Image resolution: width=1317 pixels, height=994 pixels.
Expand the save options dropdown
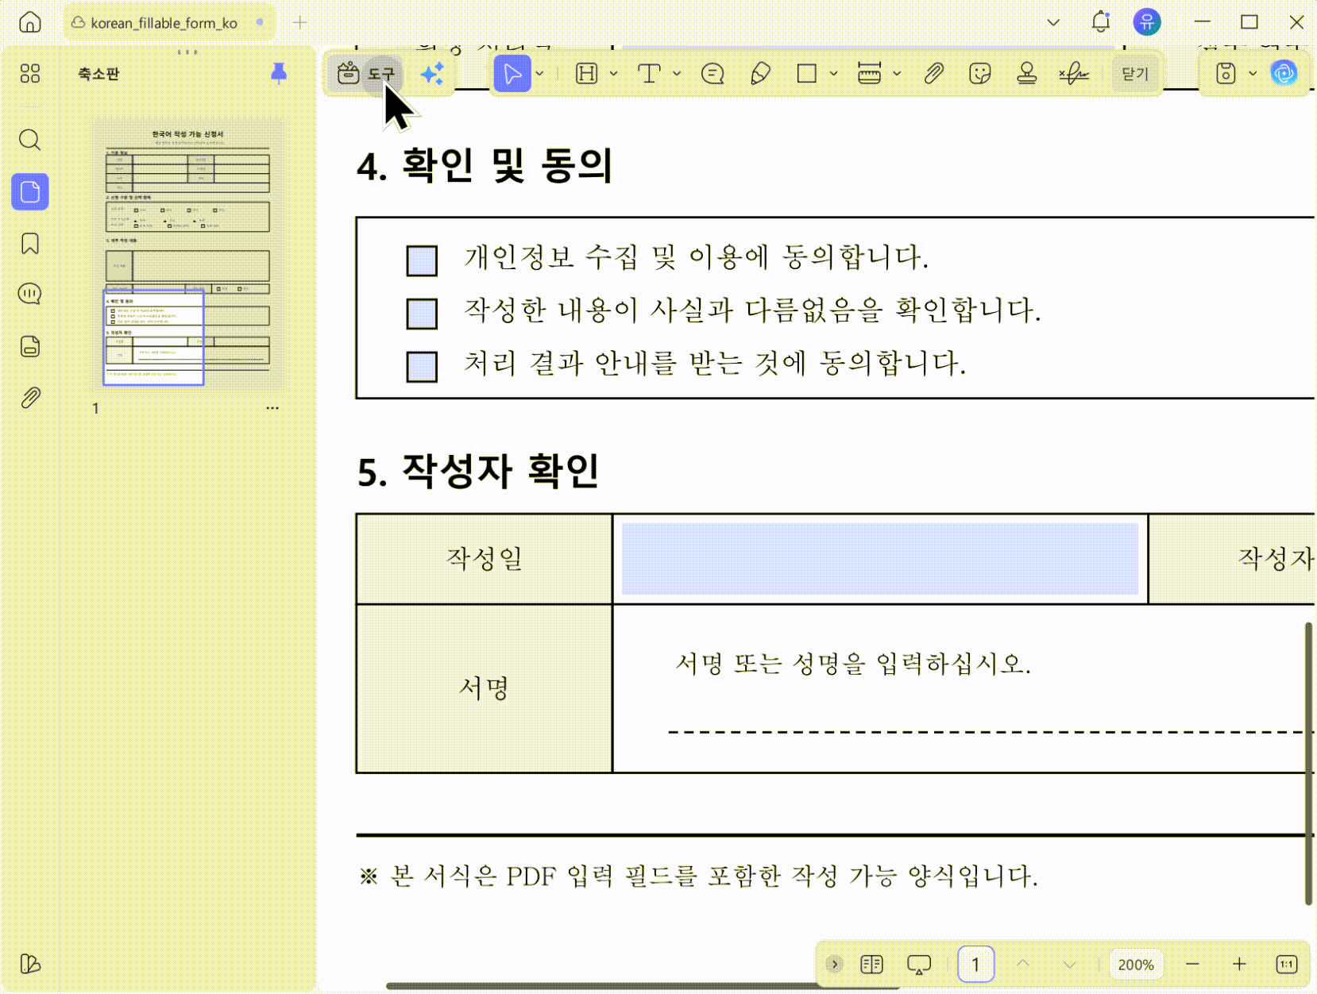pos(1253,74)
